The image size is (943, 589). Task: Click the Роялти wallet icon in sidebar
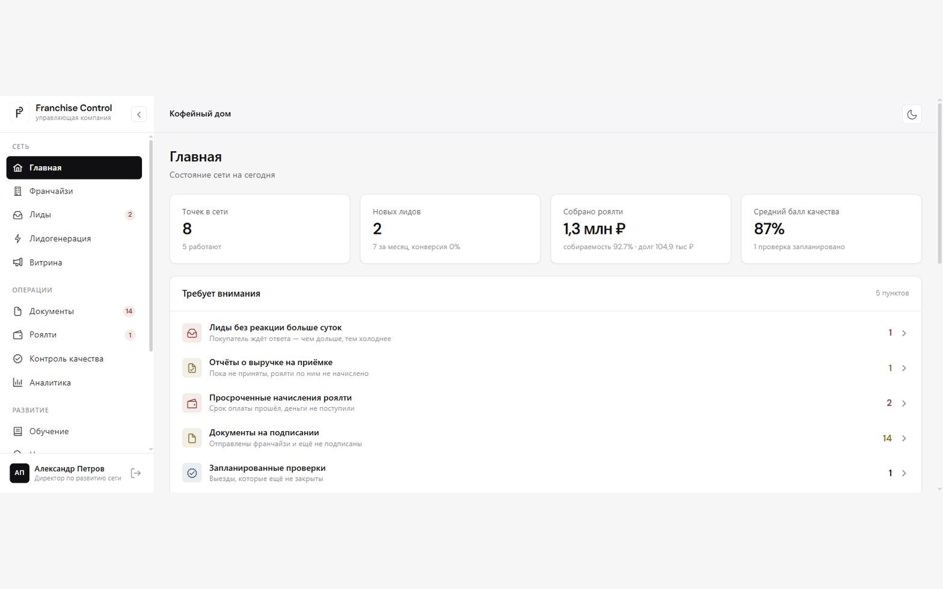(x=18, y=335)
